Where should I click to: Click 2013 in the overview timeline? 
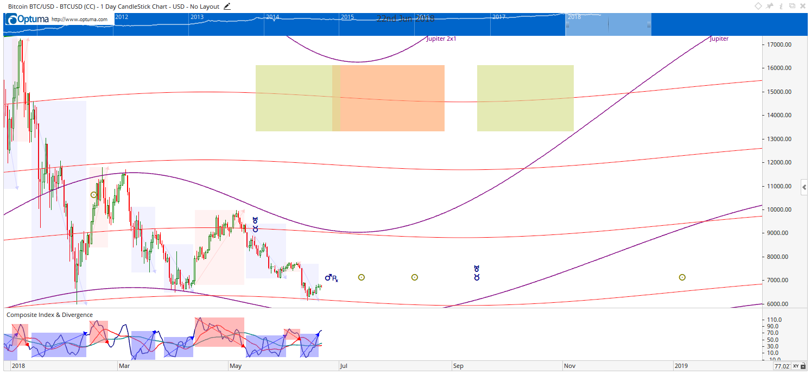(x=197, y=17)
